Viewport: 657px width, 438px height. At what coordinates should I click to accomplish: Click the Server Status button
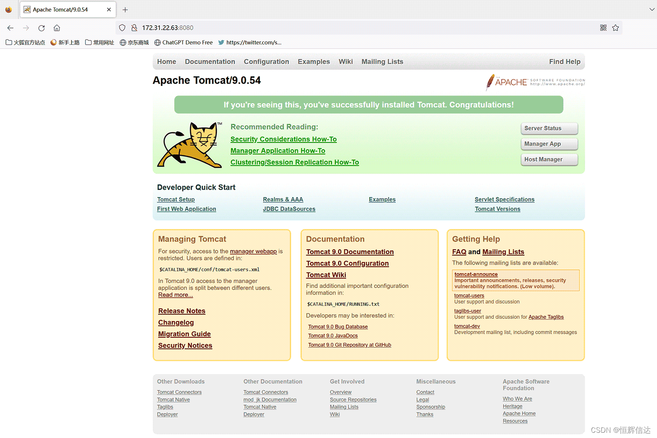(x=549, y=128)
